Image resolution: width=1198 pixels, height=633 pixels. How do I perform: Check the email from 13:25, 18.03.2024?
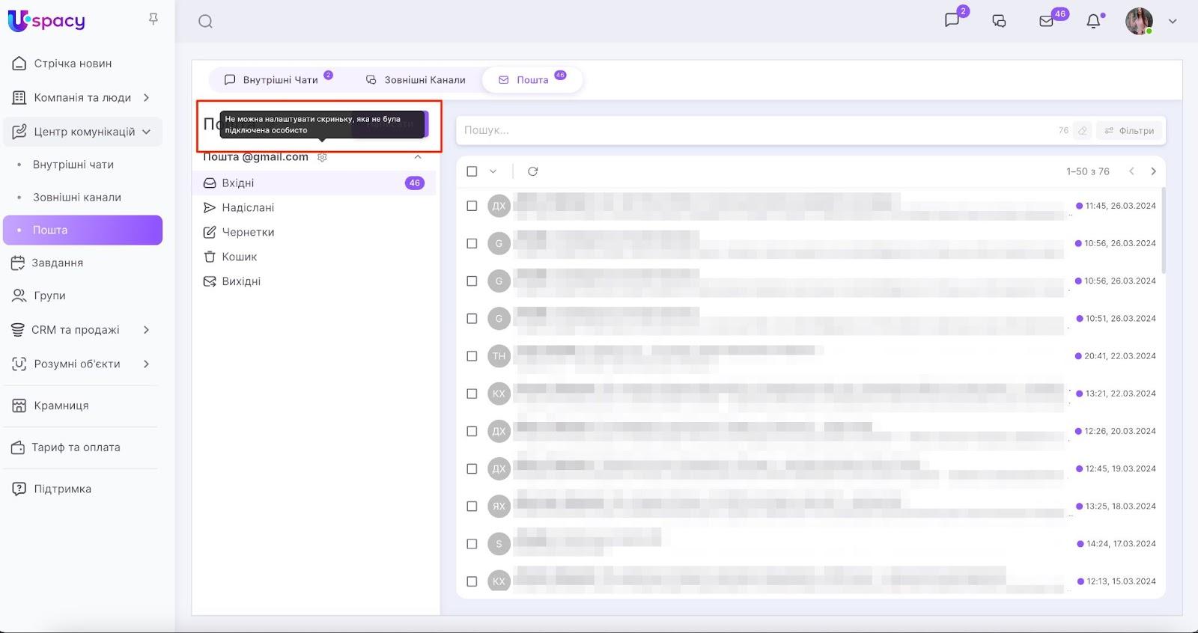472,506
